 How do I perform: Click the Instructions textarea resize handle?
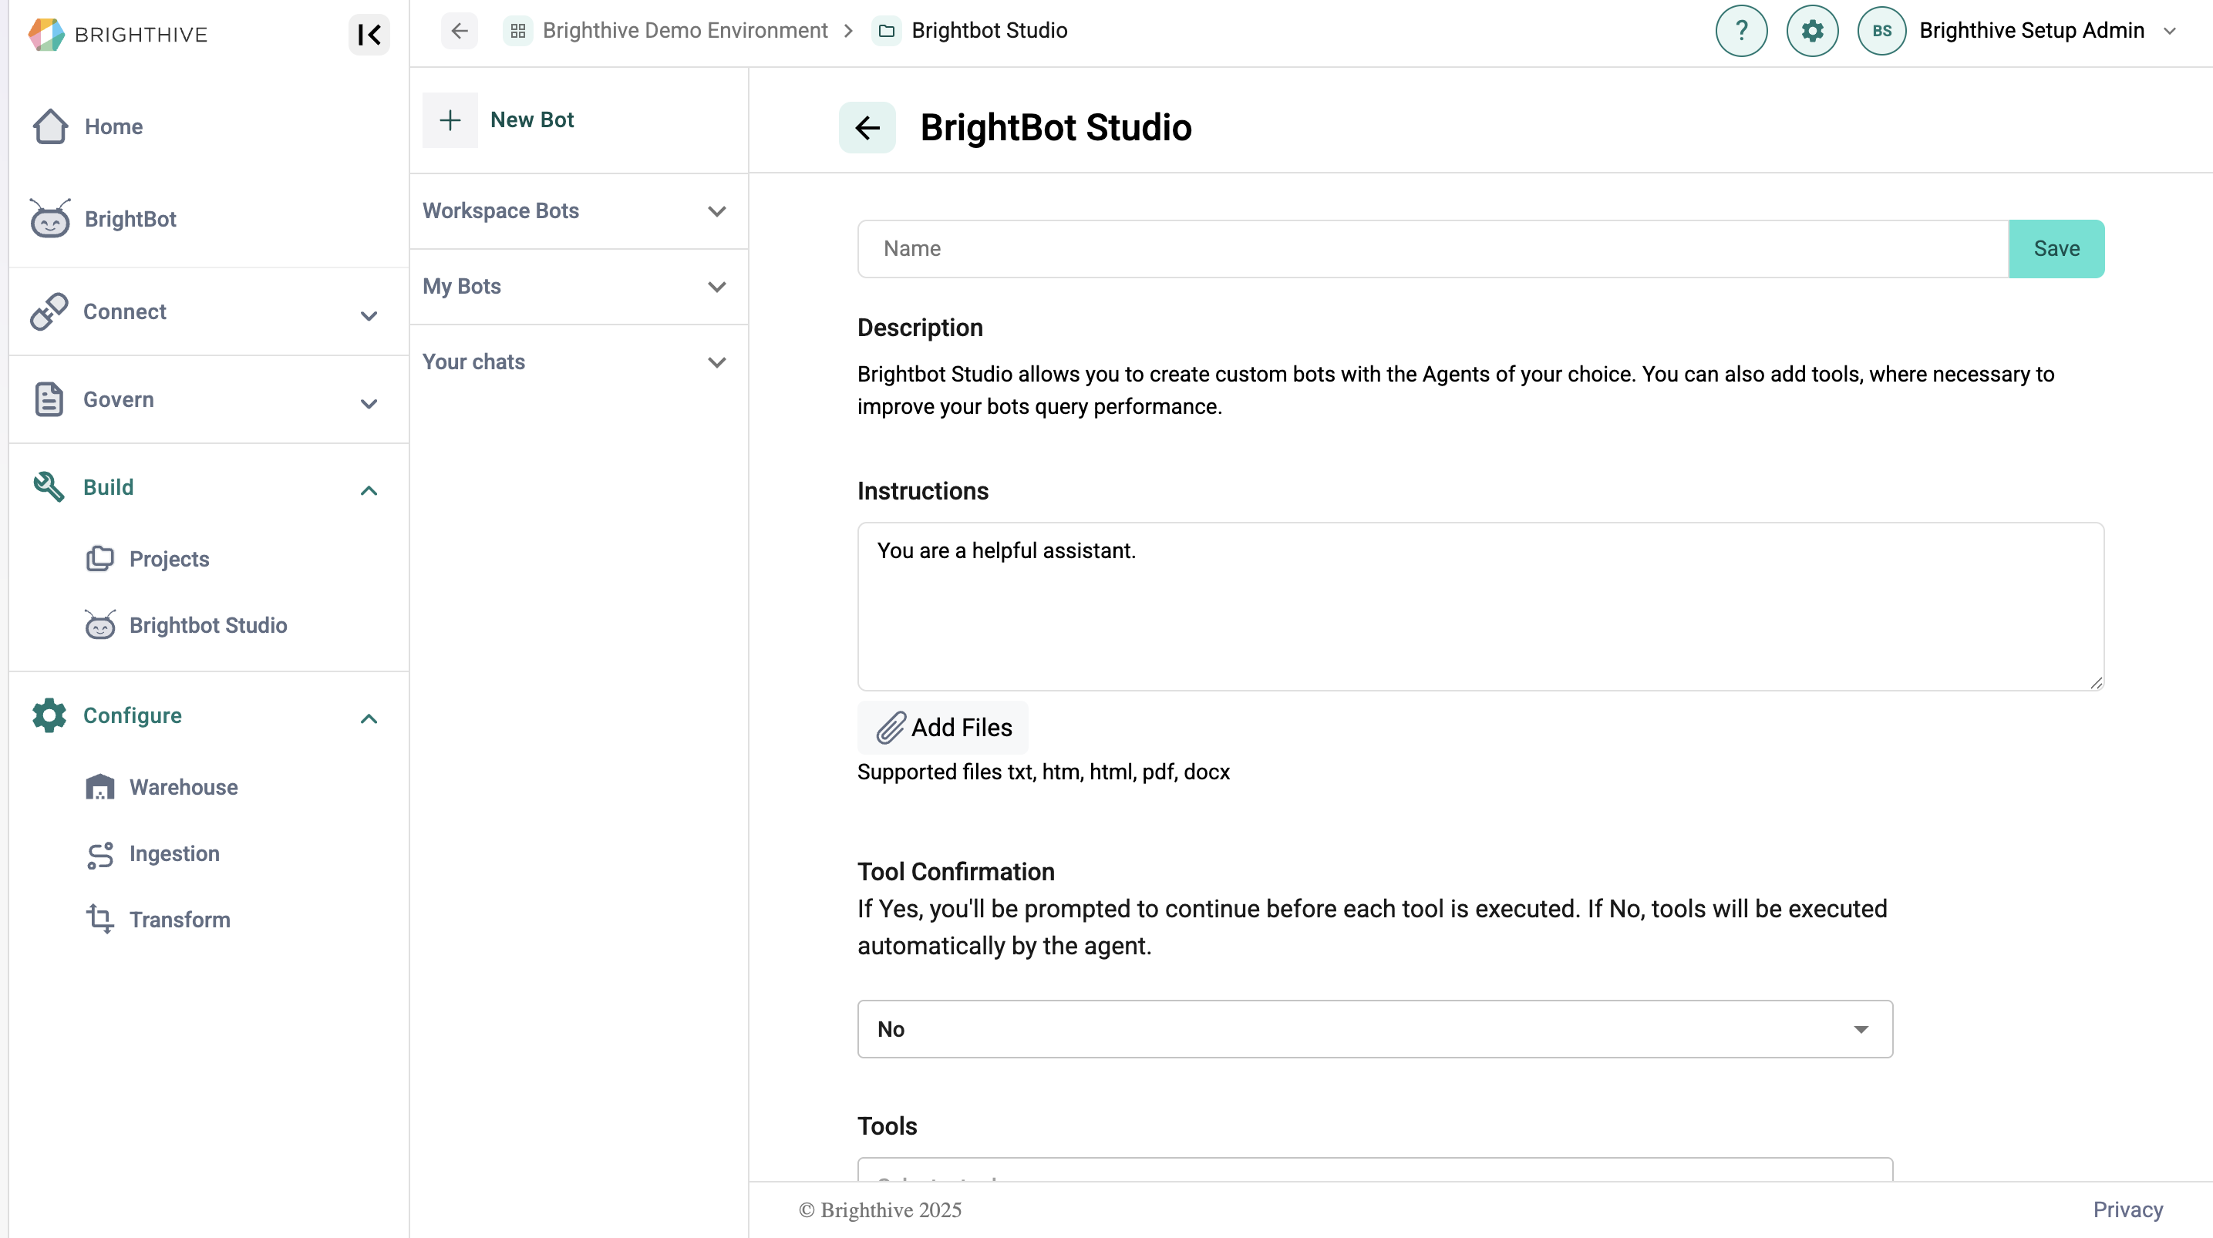(x=2096, y=683)
